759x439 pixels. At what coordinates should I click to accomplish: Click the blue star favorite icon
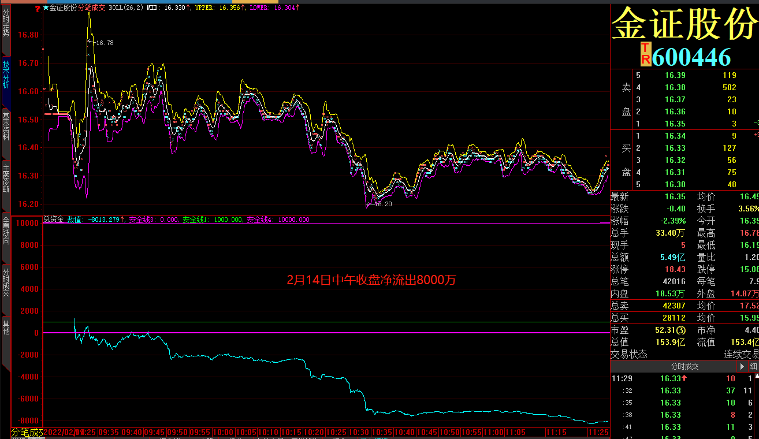click(x=46, y=8)
